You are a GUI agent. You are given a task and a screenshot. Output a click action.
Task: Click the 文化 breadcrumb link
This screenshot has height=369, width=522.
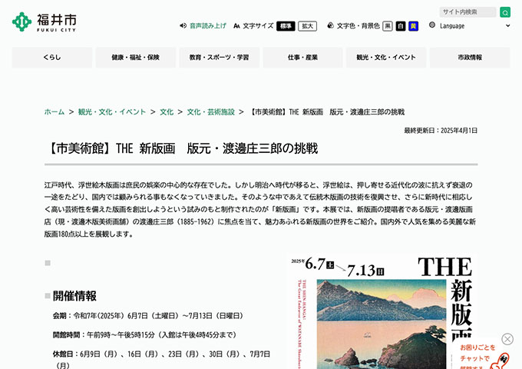167,112
